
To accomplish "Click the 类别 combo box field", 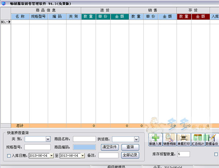I will pyautogui.click(x=38, y=139).
